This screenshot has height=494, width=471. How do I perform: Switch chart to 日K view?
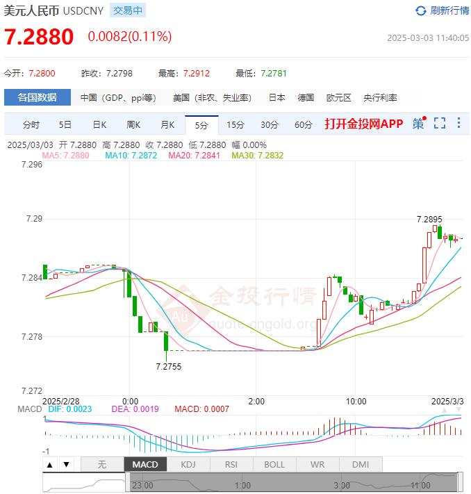click(99, 125)
